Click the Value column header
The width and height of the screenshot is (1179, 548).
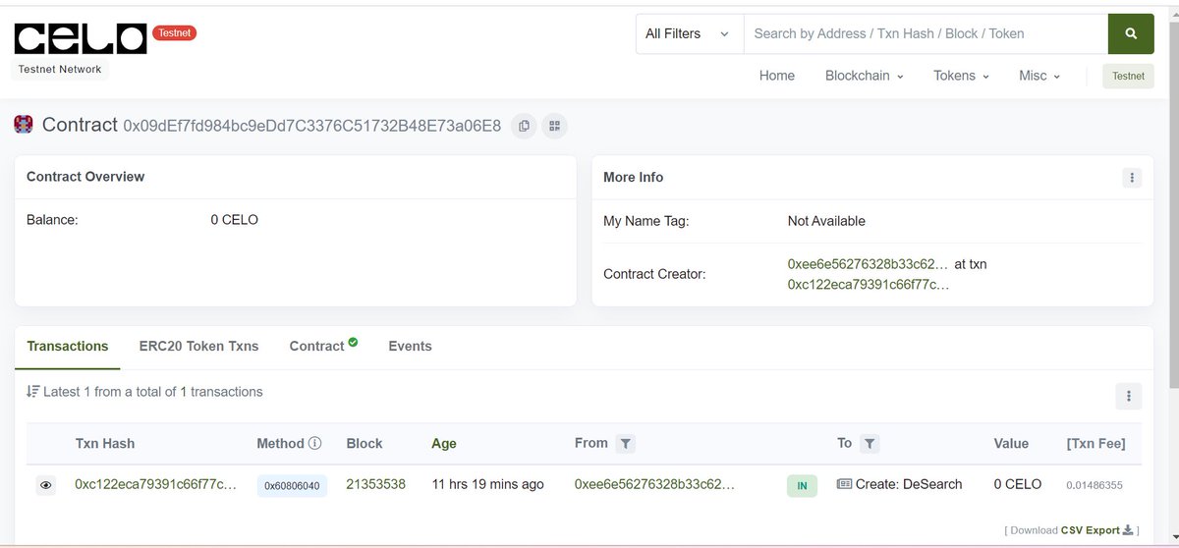click(x=1011, y=444)
